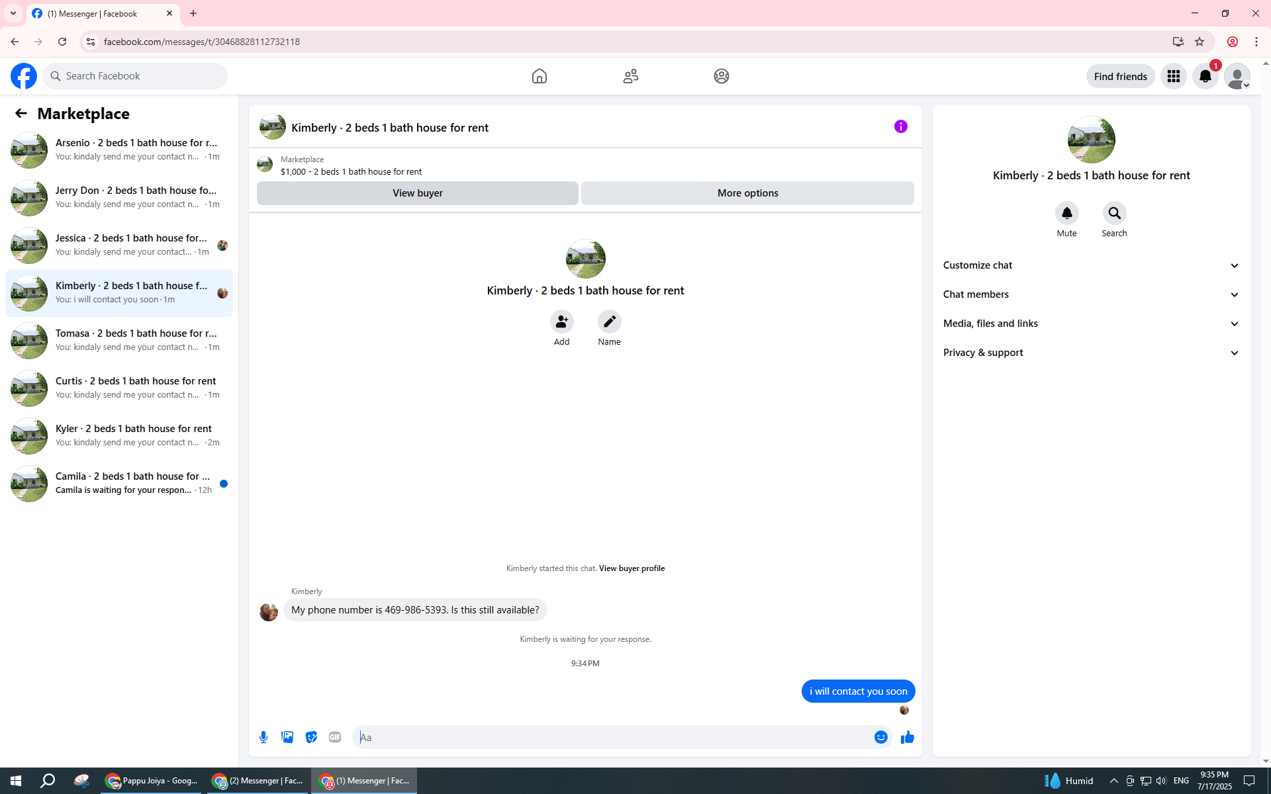Open the Facebook home logo
1271x794 pixels.
[x=24, y=76]
